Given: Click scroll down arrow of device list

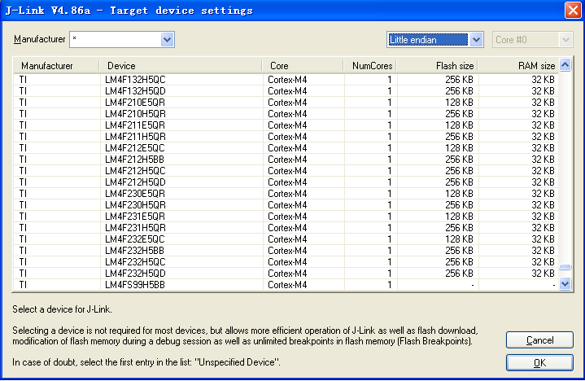Looking at the screenshot, I should tap(565, 284).
